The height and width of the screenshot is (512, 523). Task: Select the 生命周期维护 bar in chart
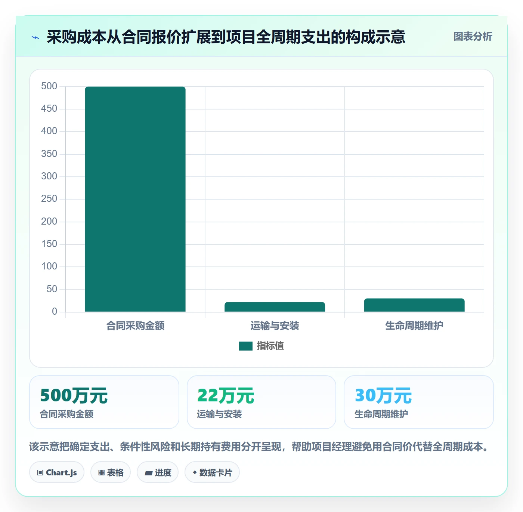coord(414,305)
